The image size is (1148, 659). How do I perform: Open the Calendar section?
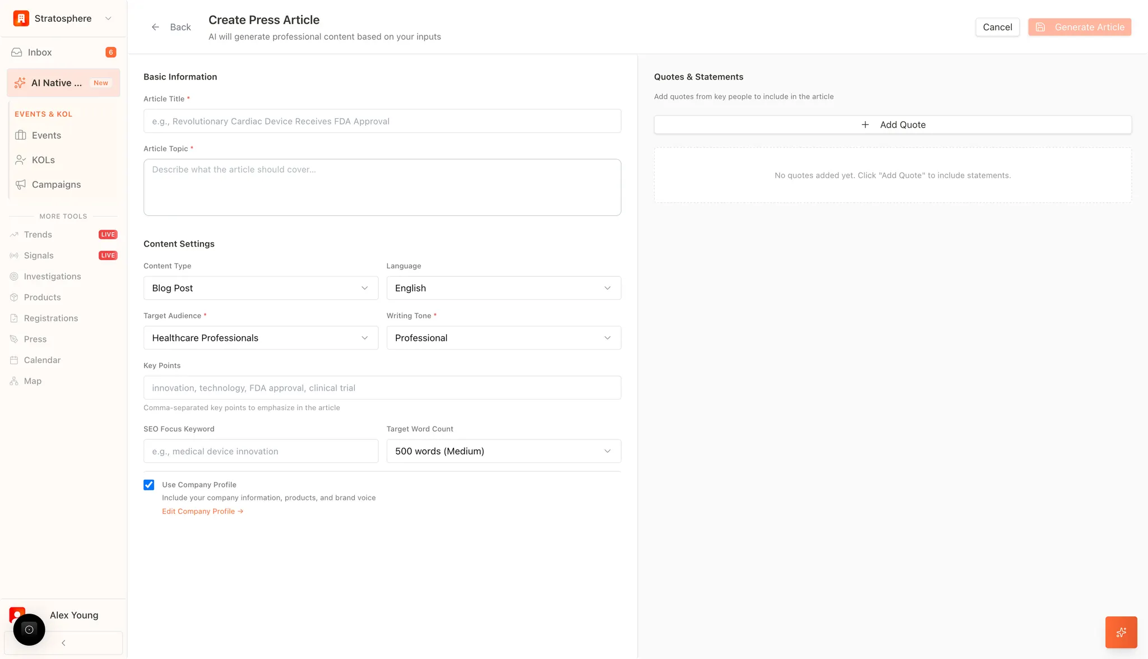[41, 360]
